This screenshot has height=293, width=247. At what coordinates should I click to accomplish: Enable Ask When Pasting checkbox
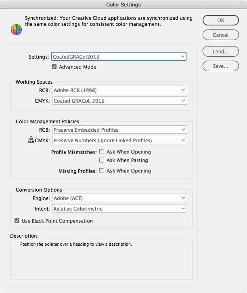pos(102,160)
